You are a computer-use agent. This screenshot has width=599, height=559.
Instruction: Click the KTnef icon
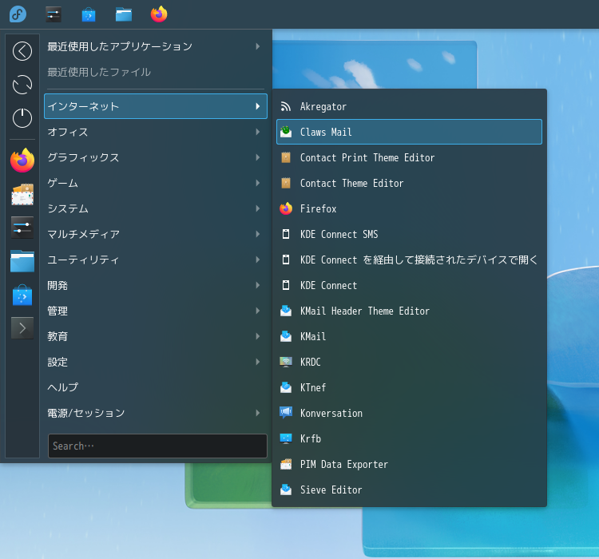click(x=286, y=387)
